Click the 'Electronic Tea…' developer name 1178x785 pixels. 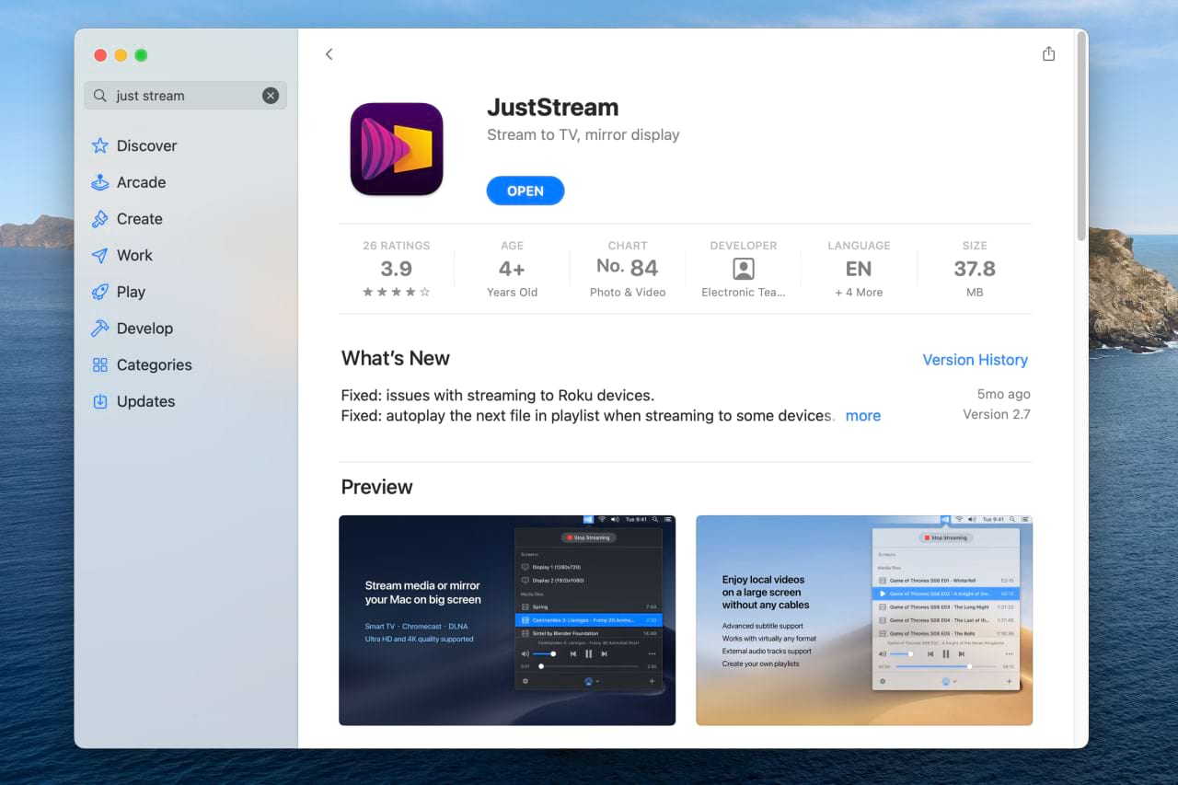[x=744, y=293]
